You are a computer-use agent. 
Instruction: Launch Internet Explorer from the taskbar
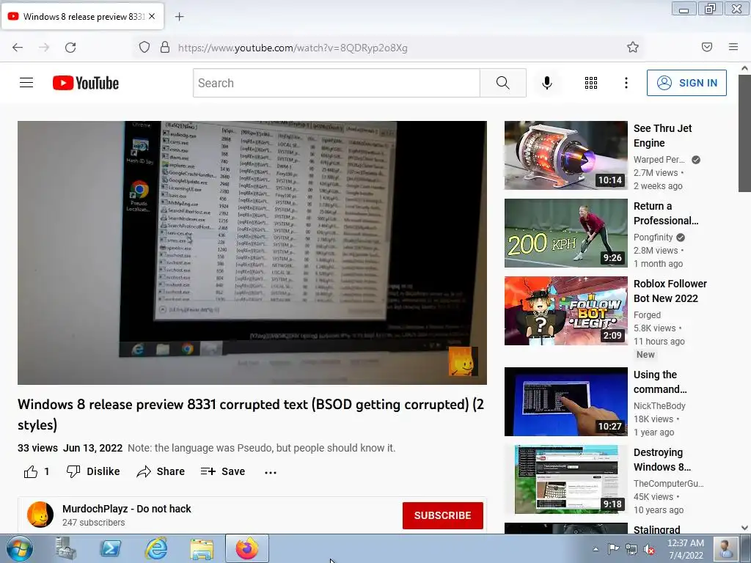pos(156,548)
